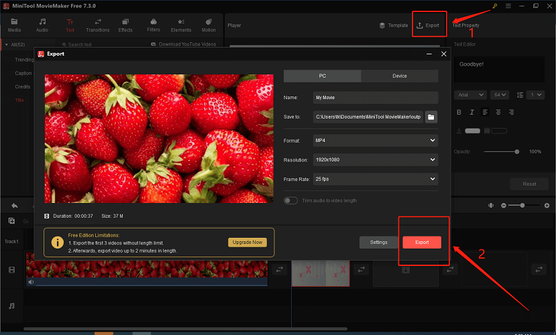Open the Transitions tab
Viewport: 556px width, 335px height.
pyautogui.click(x=97, y=25)
